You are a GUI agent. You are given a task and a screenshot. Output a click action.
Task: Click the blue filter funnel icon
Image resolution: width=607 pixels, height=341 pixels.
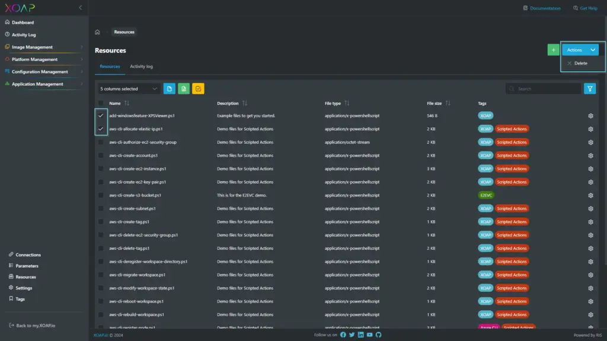(590, 89)
